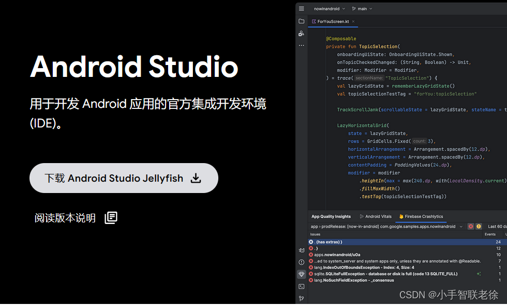Viewport: 507px width, 305px height.
Task: Click error icon on IndexOutOfBoundsException row
Action: coord(311,267)
